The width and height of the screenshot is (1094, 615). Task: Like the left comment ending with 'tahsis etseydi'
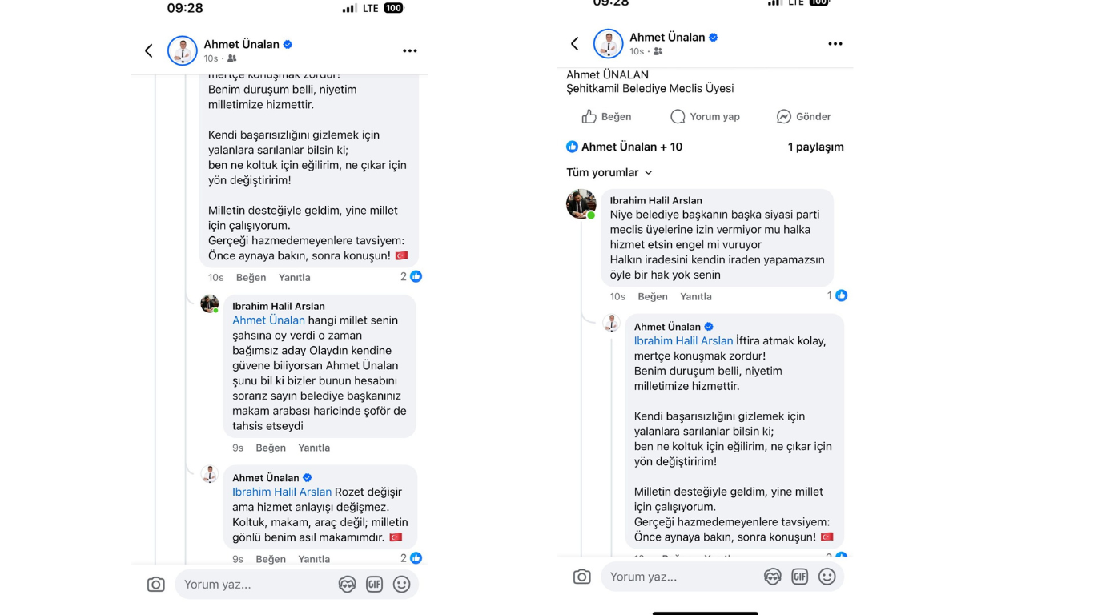tap(271, 448)
